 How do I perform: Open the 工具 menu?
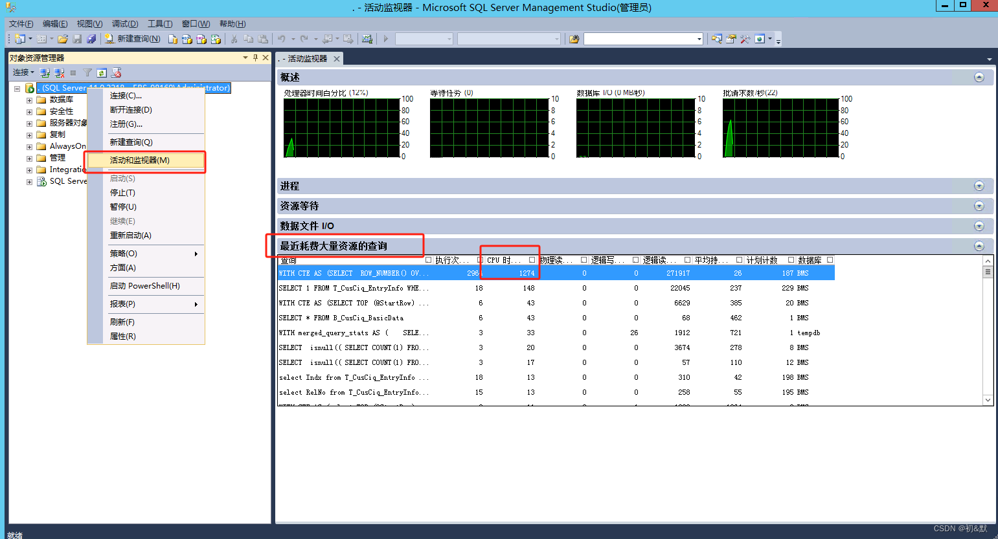coord(159,24)
